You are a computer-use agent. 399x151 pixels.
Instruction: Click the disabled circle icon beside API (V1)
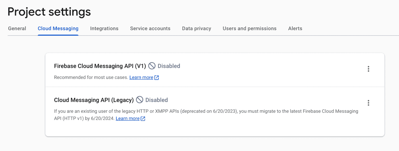152,66
